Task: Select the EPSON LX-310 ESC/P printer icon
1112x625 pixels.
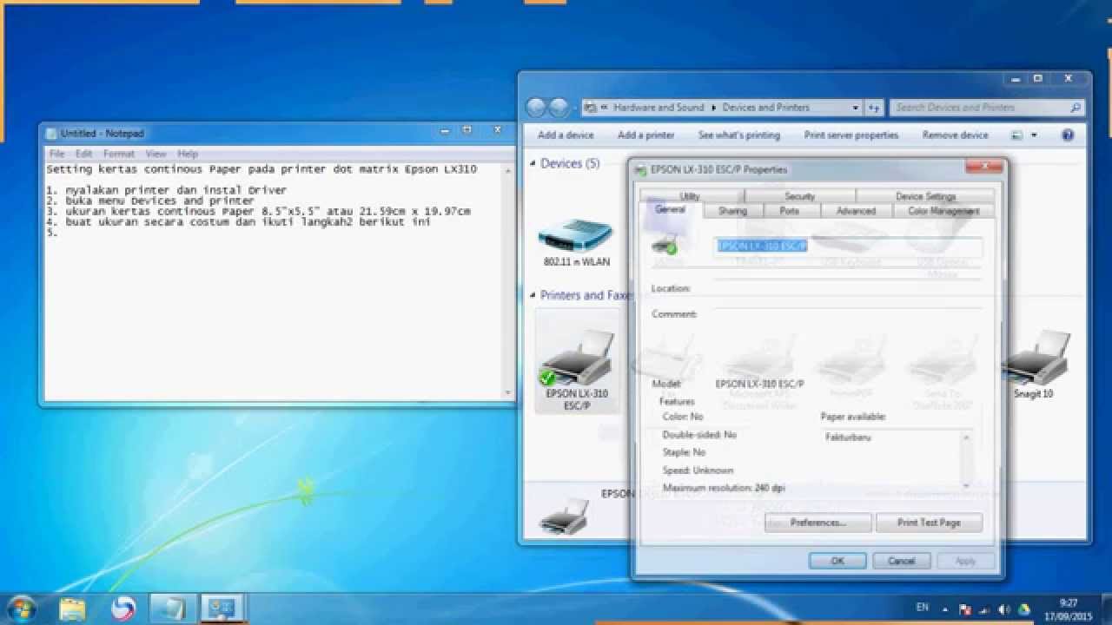Action: (x=577, y=363)
